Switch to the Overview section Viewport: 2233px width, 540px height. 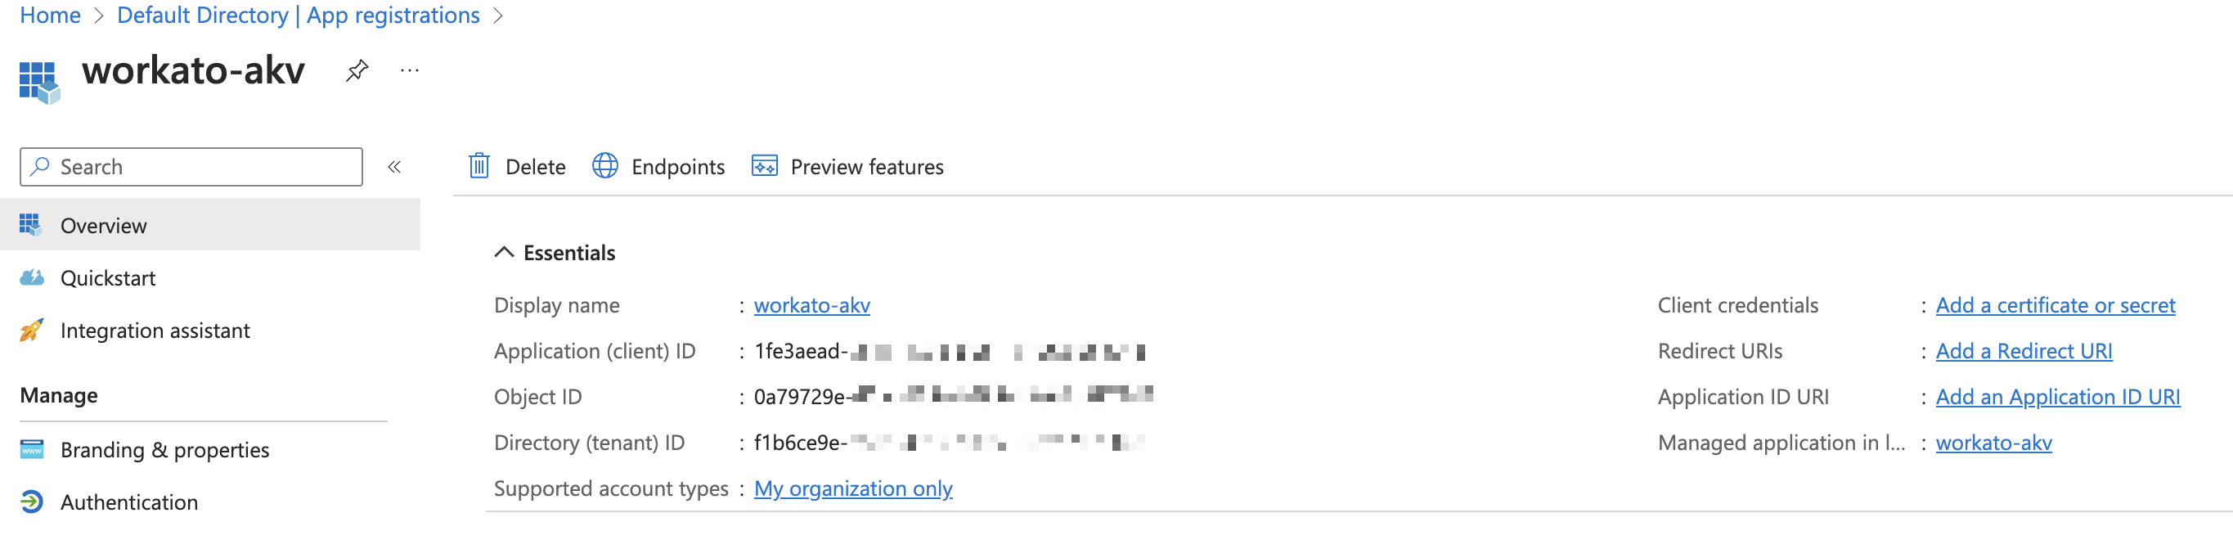[103, 224]
